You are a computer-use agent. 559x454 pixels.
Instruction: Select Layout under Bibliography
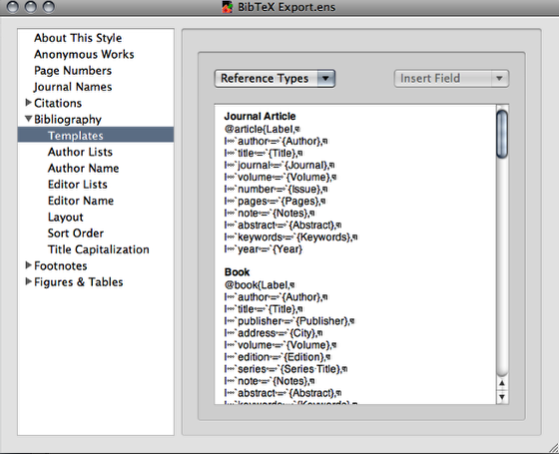click(66, 218)
